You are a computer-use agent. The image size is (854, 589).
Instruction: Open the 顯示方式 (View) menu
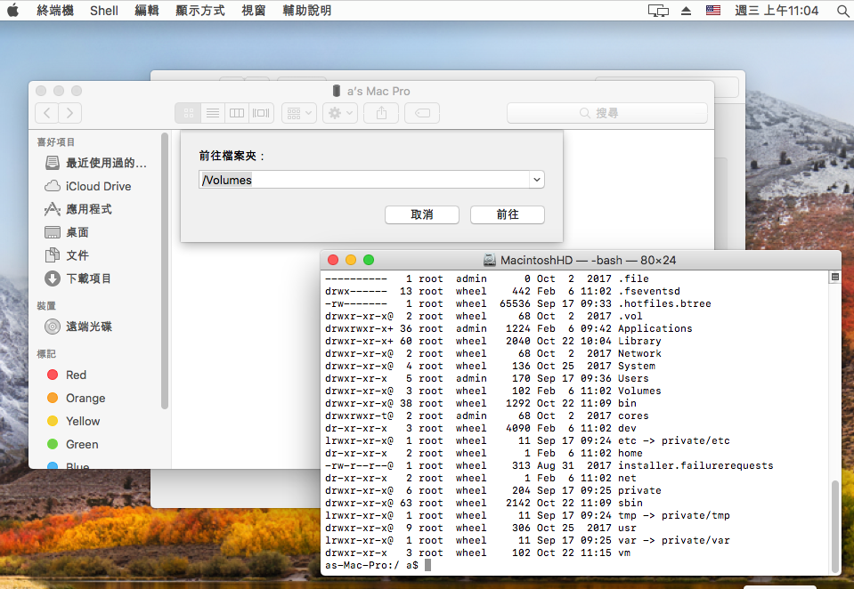tap(199, 11)
